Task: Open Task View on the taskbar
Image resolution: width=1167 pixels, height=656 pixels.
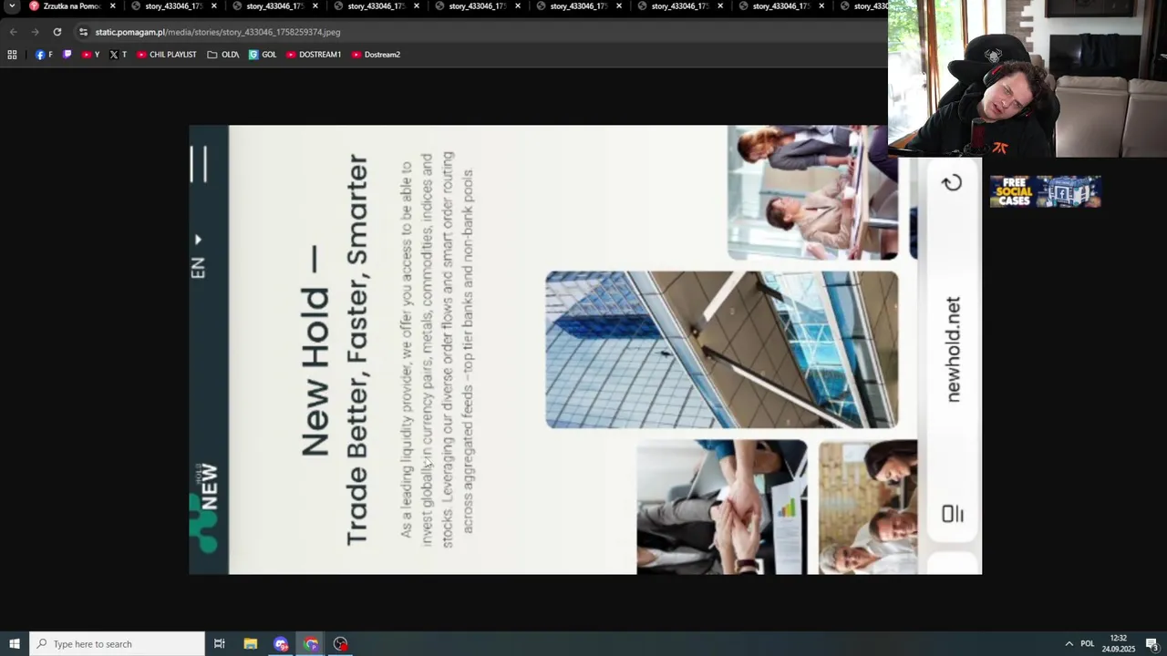Action: point(220,644)
